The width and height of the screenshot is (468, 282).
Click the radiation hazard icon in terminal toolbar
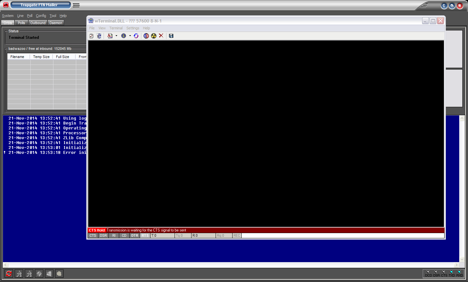coord(153,36)
